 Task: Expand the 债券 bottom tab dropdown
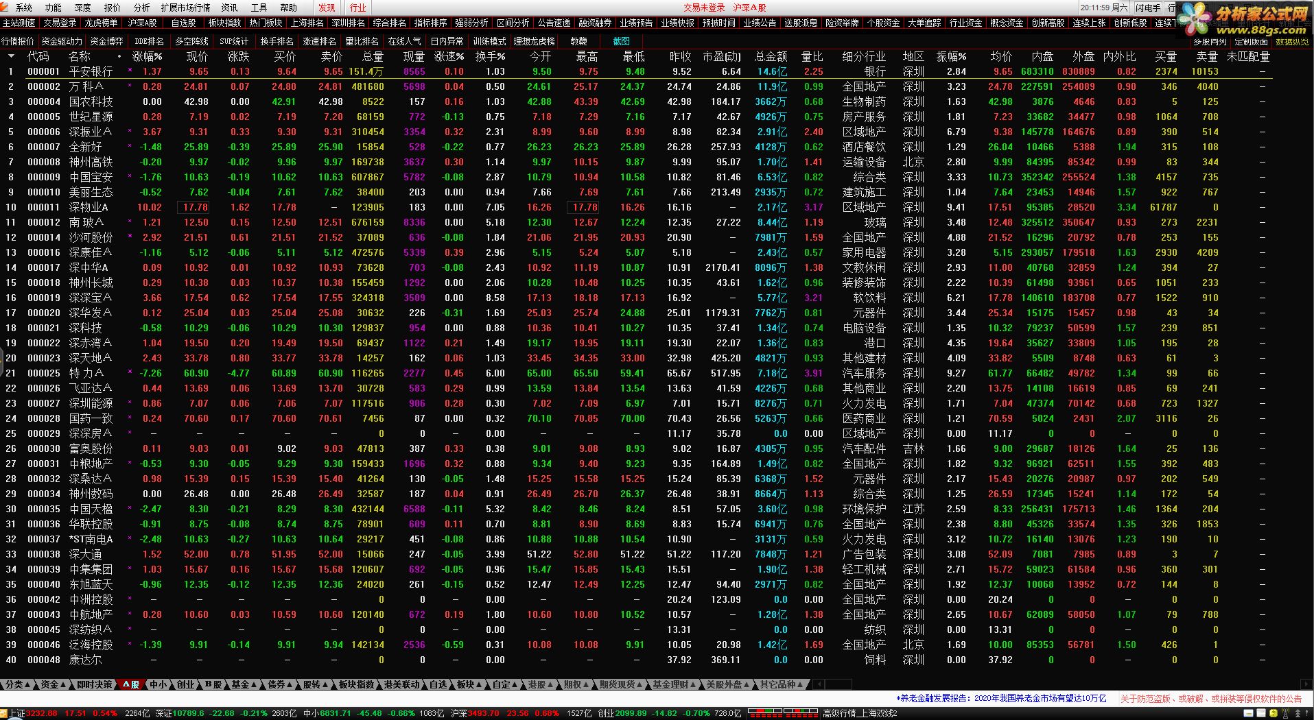(280, 684)
